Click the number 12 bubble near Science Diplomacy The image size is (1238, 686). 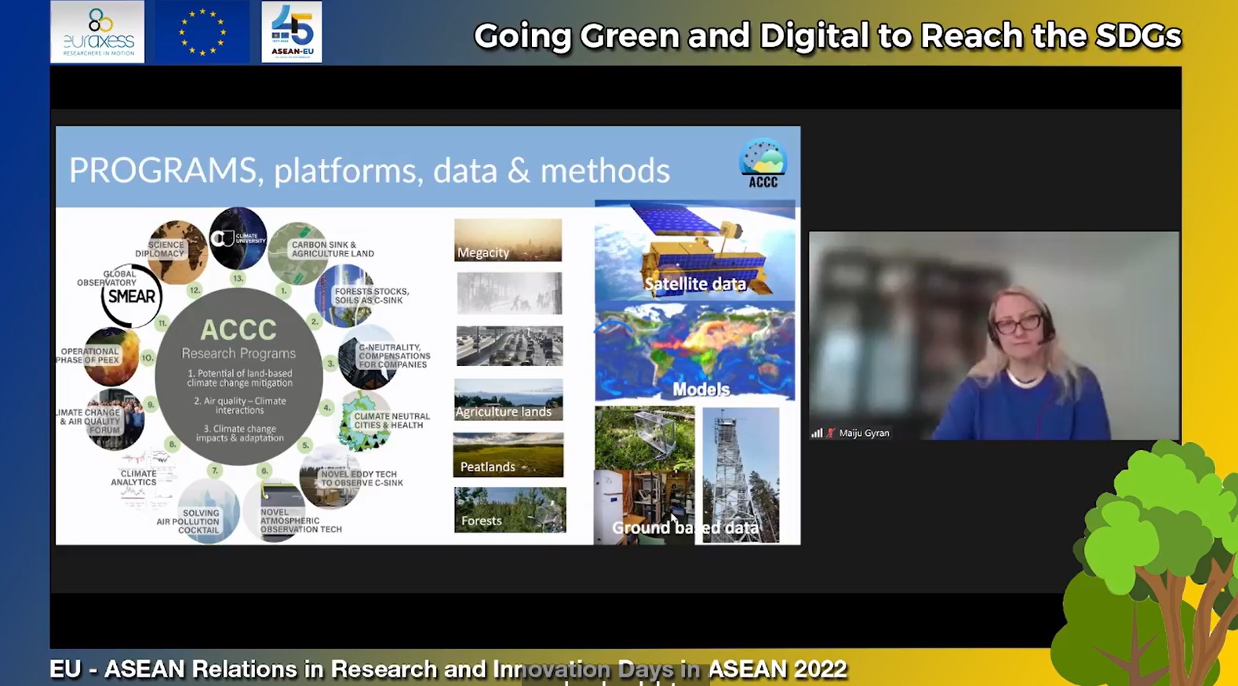[195, 290]
